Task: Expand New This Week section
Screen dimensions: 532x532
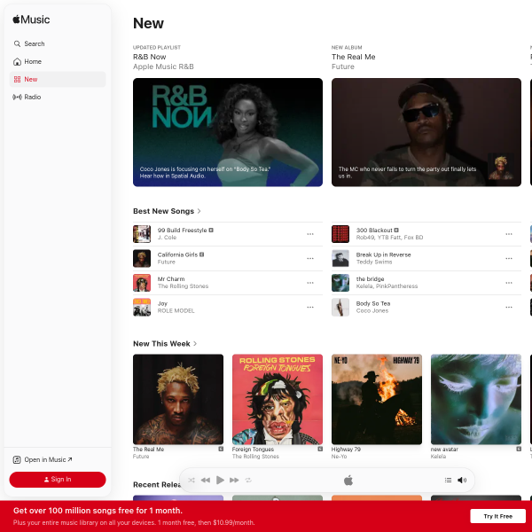Action: pos(195,344)
